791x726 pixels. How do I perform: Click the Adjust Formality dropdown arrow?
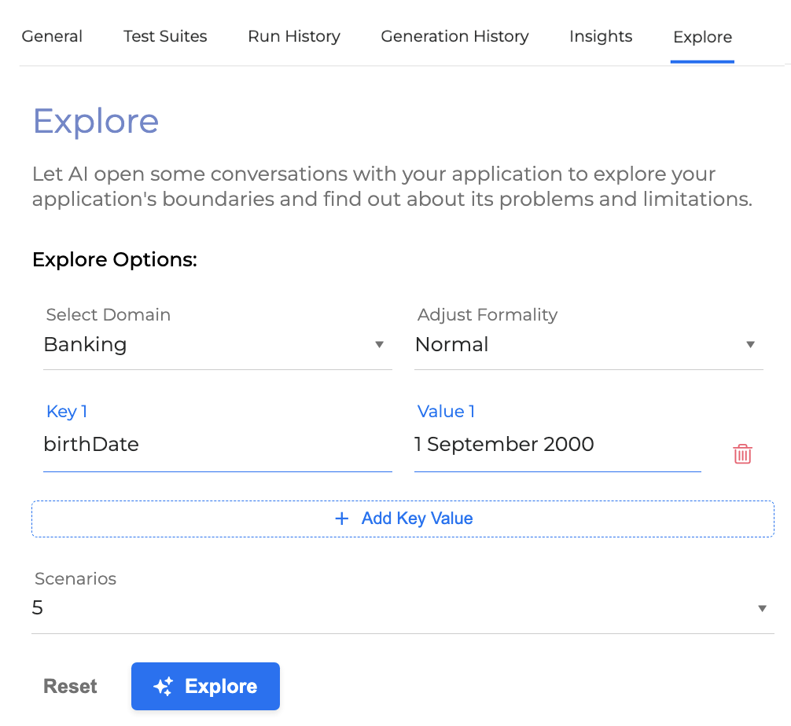coord(751,344)
